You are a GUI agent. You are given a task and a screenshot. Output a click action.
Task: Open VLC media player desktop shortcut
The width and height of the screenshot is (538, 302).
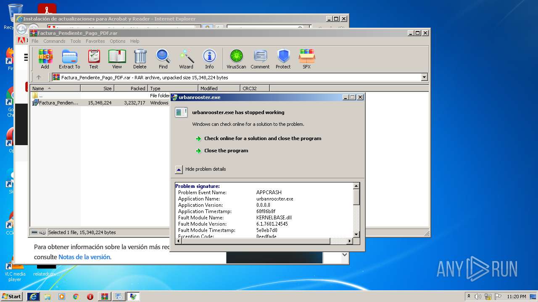point(15,272)
